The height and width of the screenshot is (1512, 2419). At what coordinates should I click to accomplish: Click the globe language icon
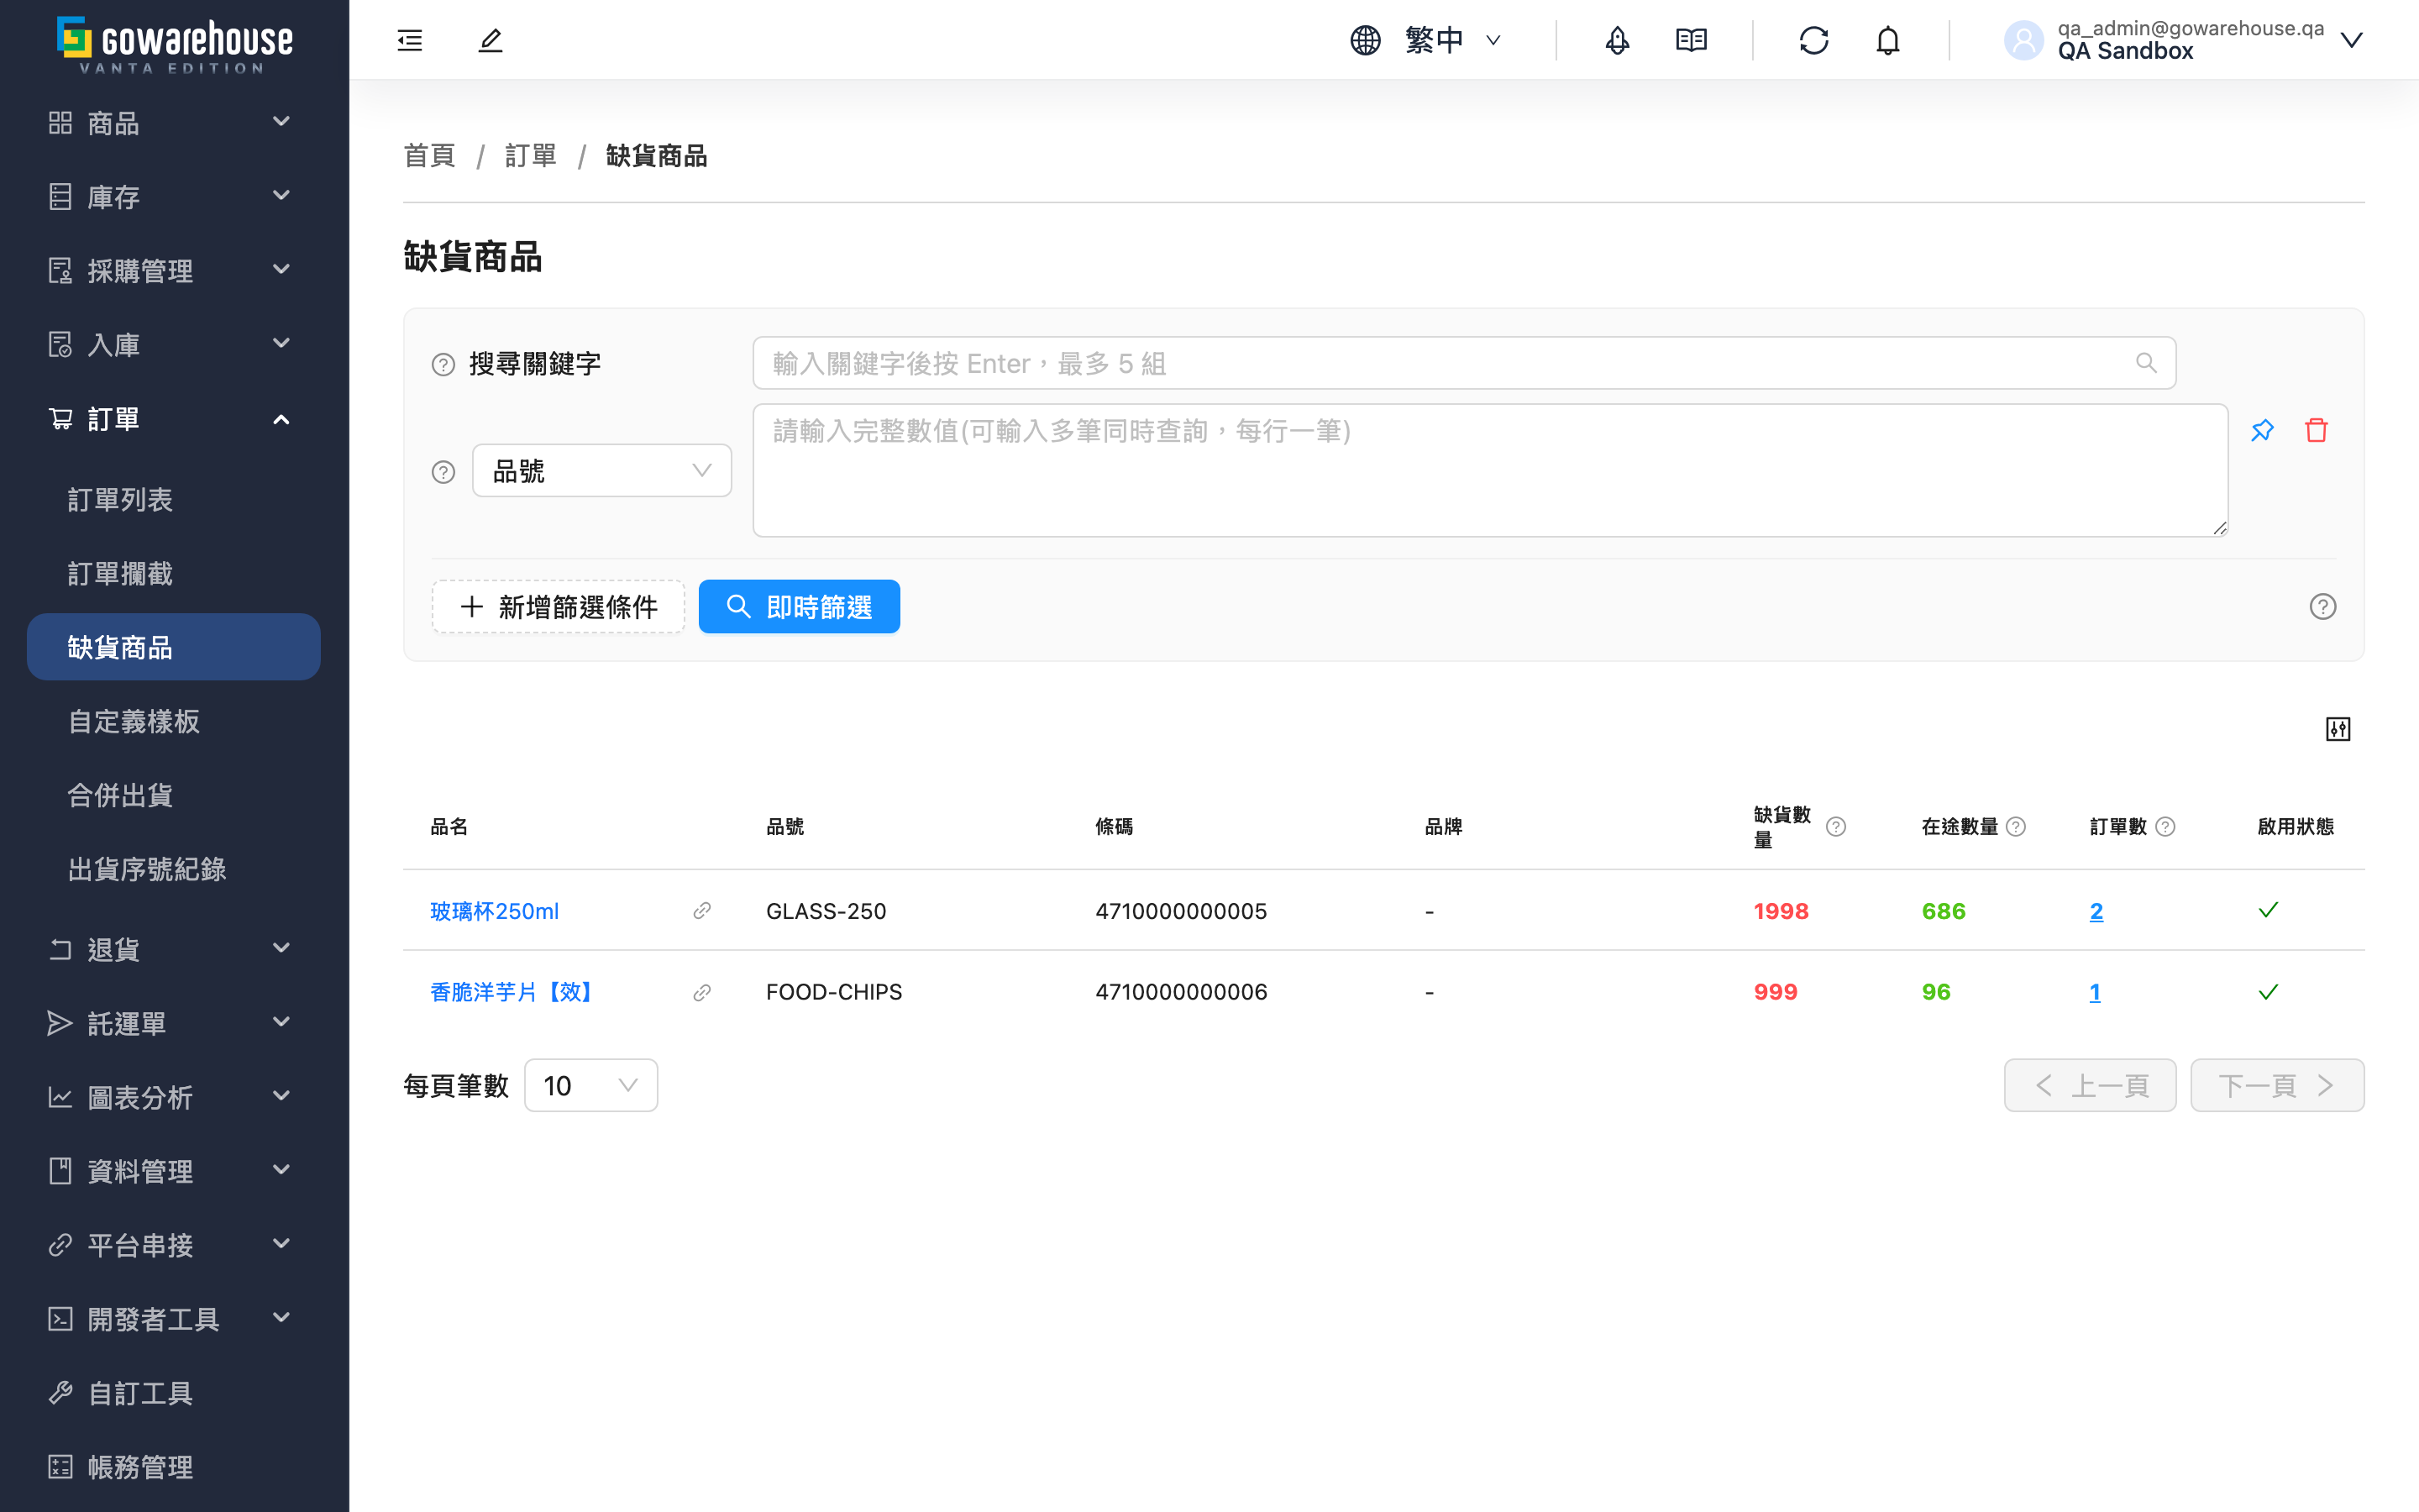pyautogui.click(x=1366, y=40)
